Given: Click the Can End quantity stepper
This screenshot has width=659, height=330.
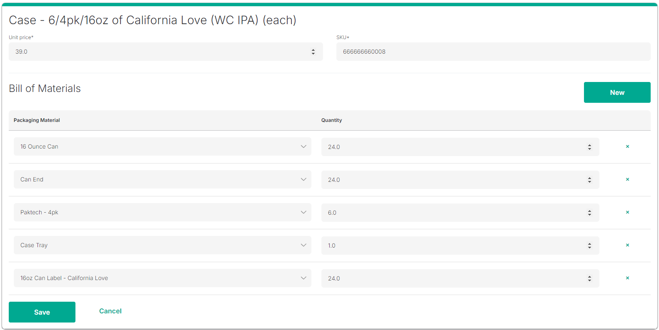Looking at the screenshot, I should 589,180.
